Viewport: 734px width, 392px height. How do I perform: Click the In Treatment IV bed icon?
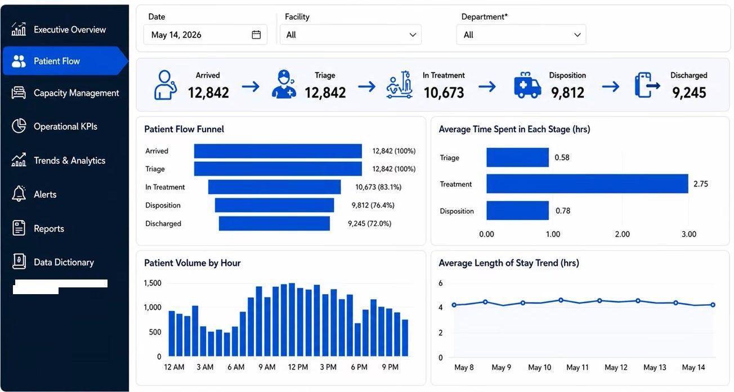pos(400,85)
